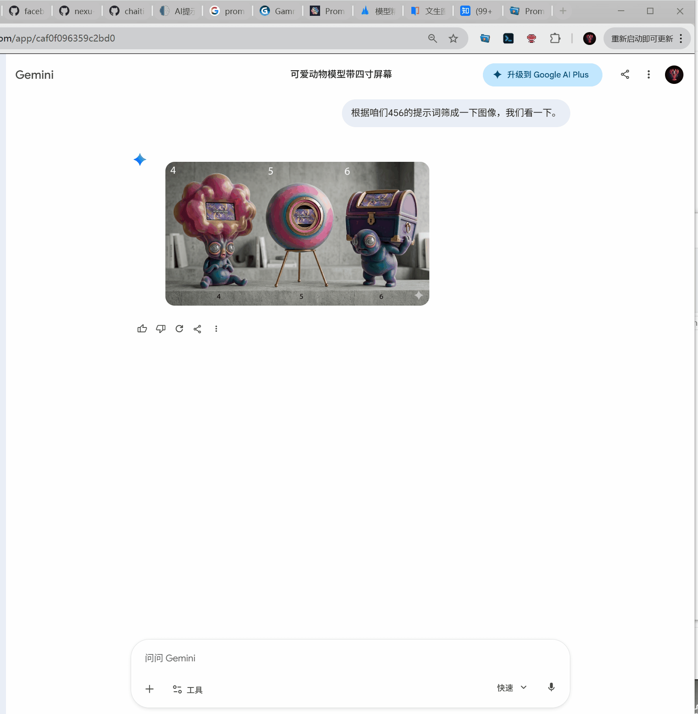
Task: Share the conversation from top header
Action: 625,74
